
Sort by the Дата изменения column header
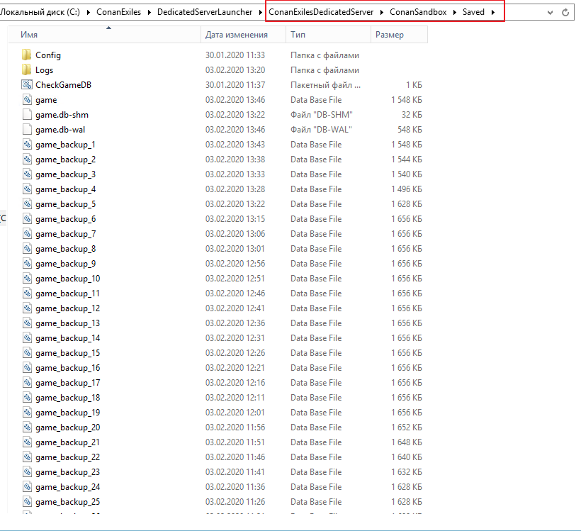pyautogui.click(x=244, y=35)
